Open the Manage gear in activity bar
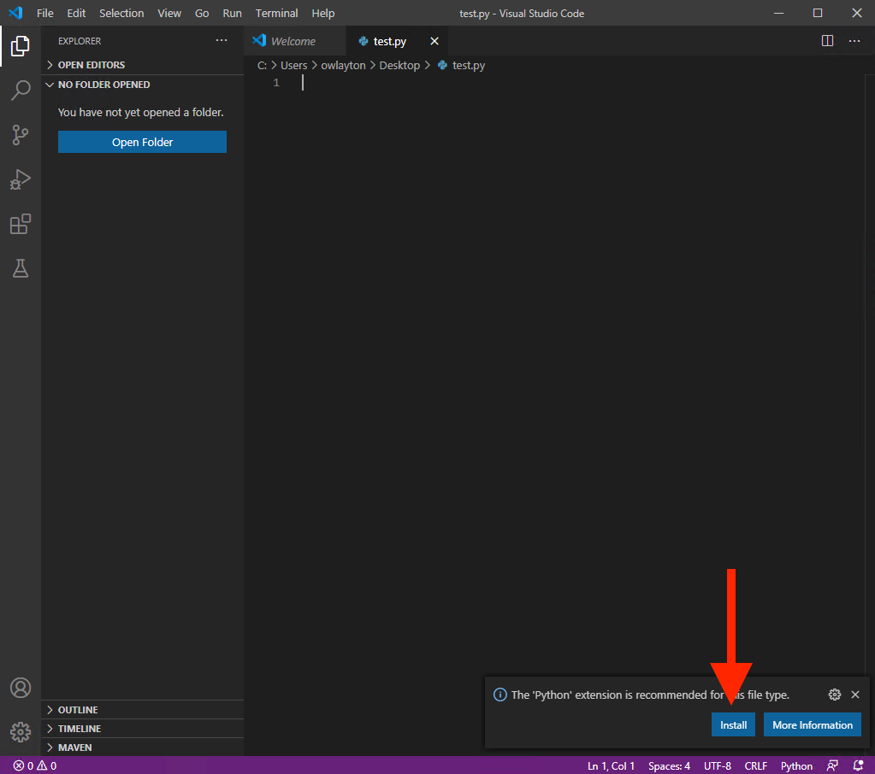The width and height of the screenshot is (875, 774). point(20,731)
